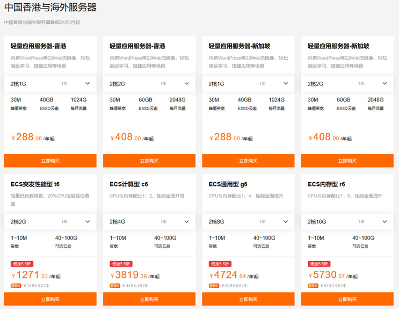399x309 pixels.
Task: Expand the 2核2G dropdown on the 新加坡 server card
Action: 347,84
